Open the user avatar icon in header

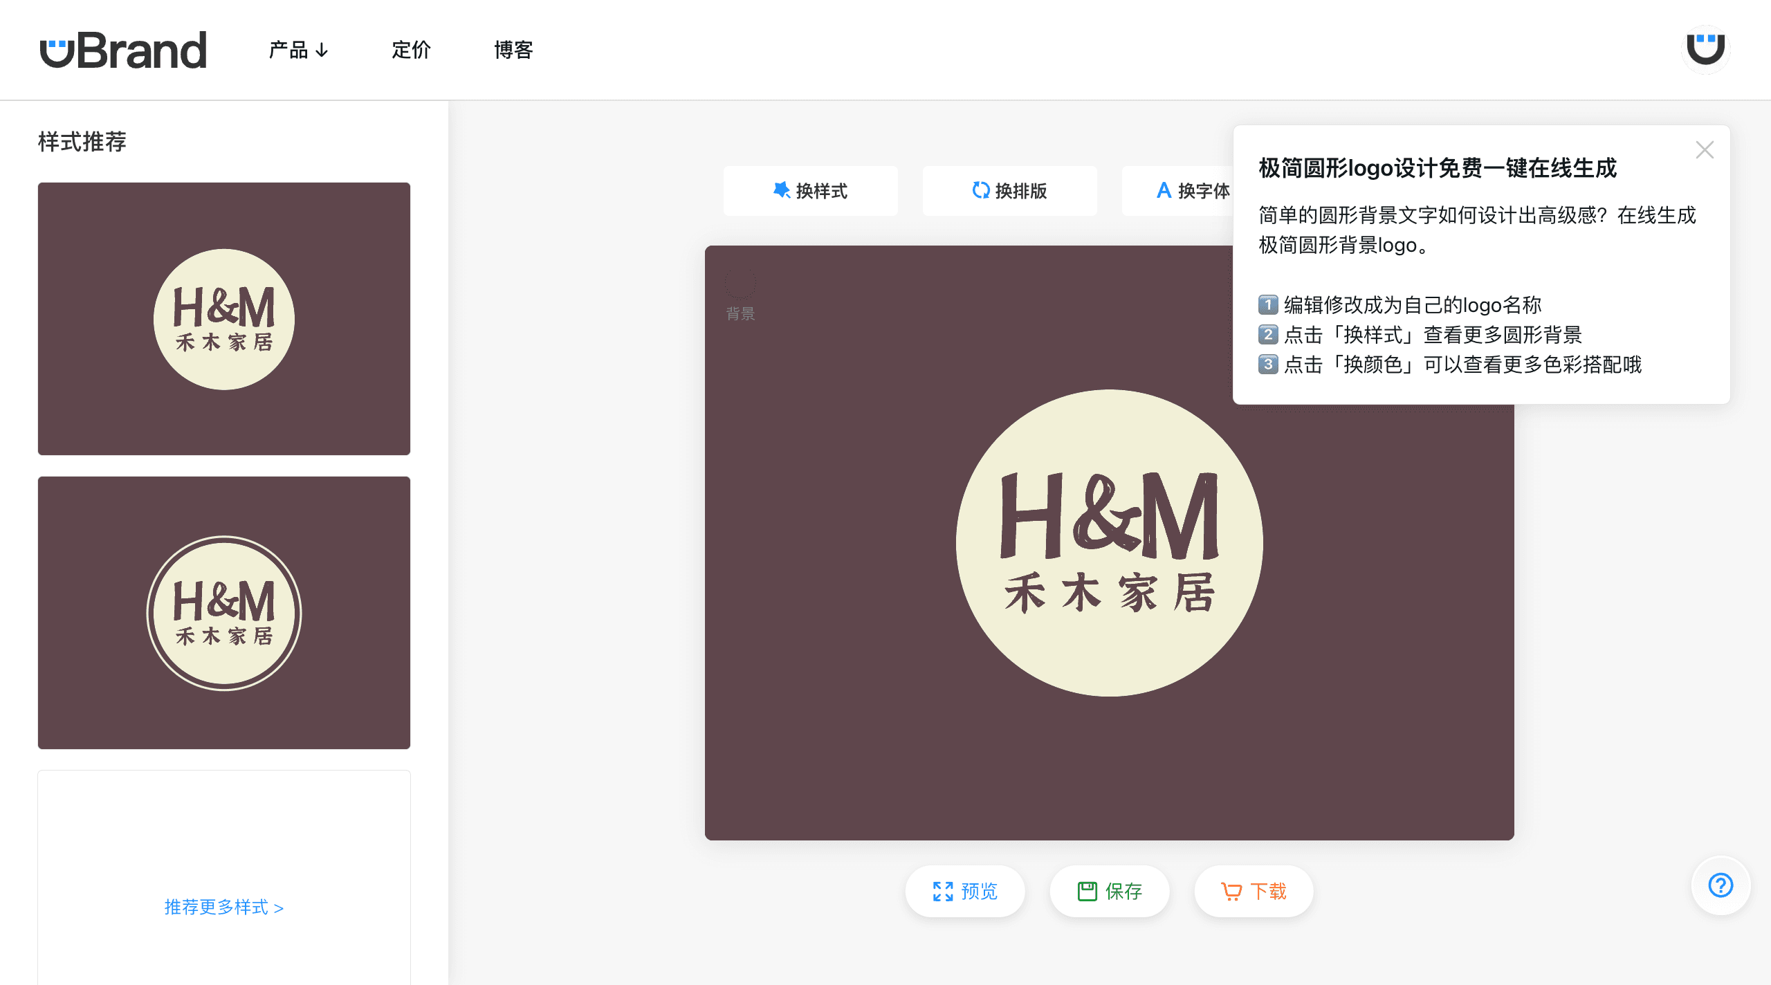1705,49
